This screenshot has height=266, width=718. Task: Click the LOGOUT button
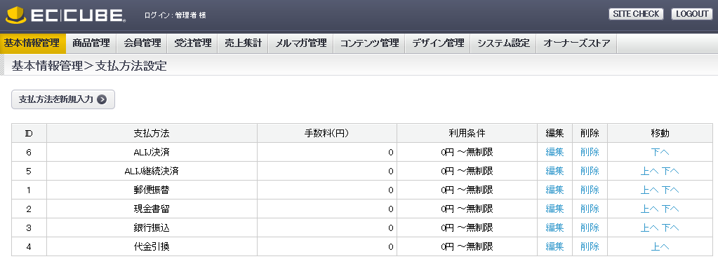pyautogui.click(x=692, y=14)
